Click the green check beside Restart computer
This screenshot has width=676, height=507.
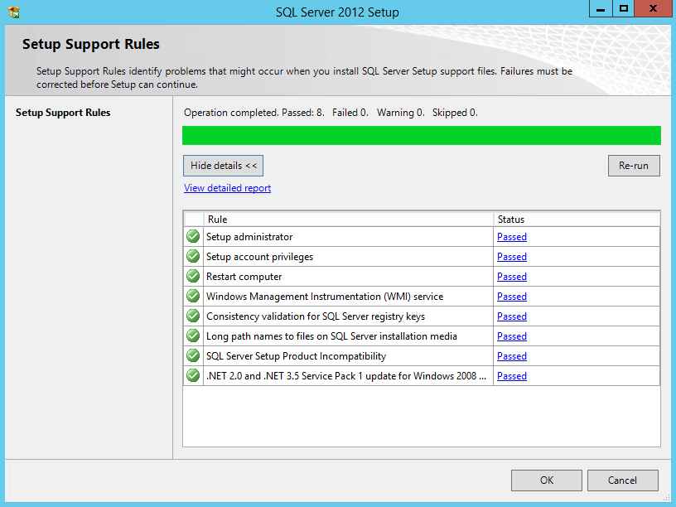pos(192,276)
